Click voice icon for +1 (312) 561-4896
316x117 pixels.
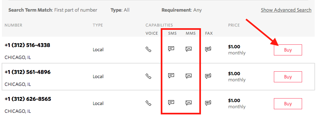pyautogui.click(x=148, y=76)
